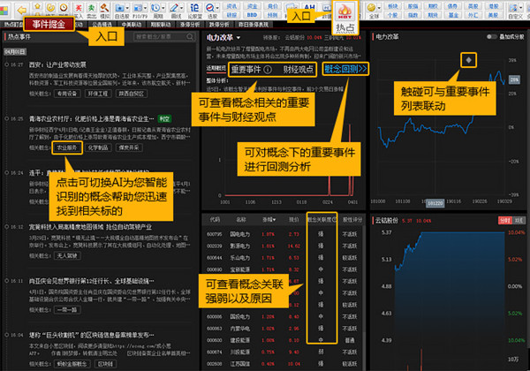530x371 pixels.
Task: Expand the 电力改革 concept dropdown
Action: tap(238, 38)
